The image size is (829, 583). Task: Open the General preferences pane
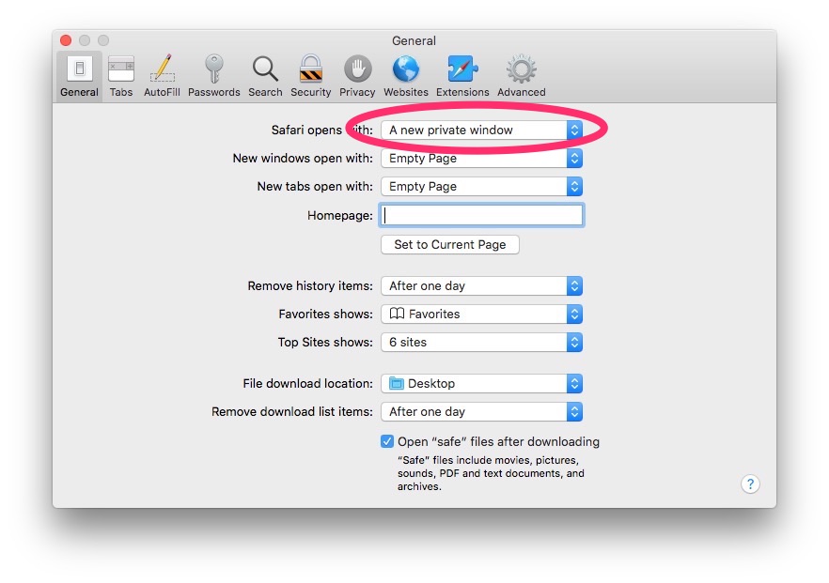click(x=79, y=76)
